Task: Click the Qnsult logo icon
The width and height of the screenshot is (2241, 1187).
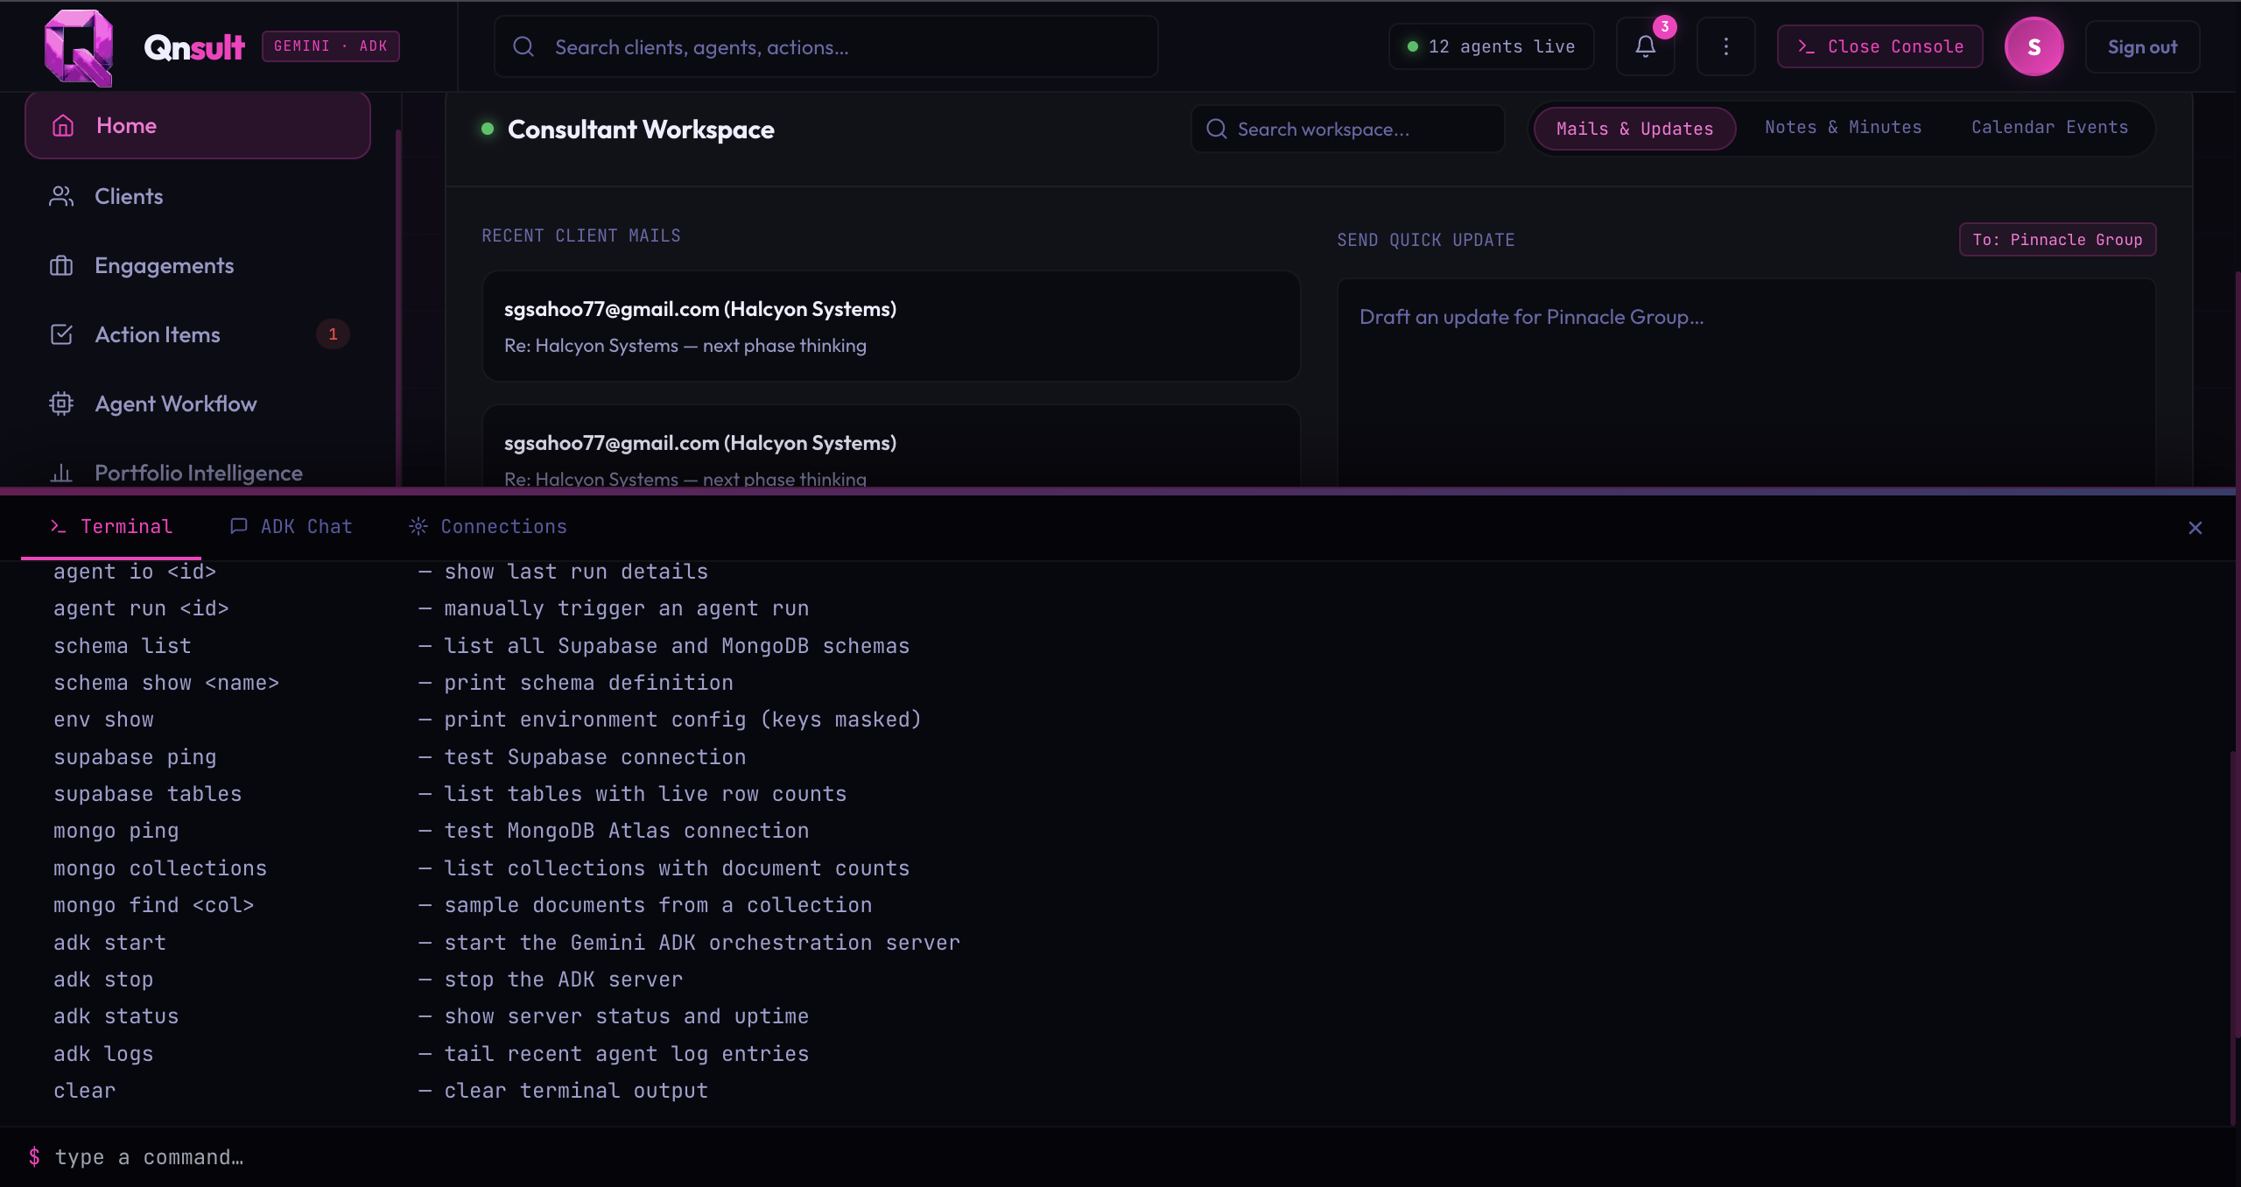Action: pos(79,47)
